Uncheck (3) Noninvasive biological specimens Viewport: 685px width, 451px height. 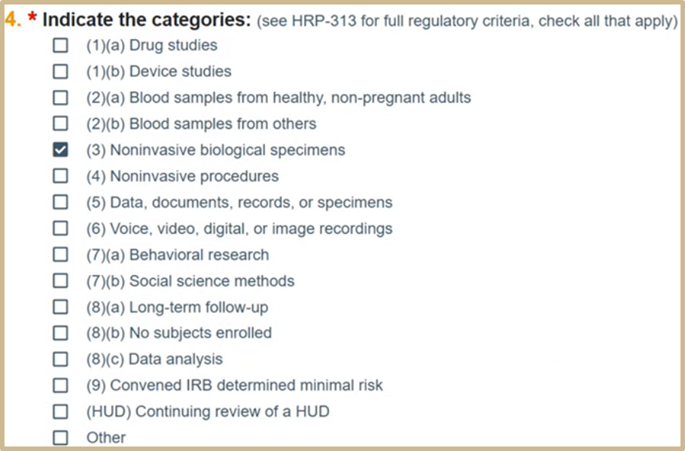click(60, 150)
